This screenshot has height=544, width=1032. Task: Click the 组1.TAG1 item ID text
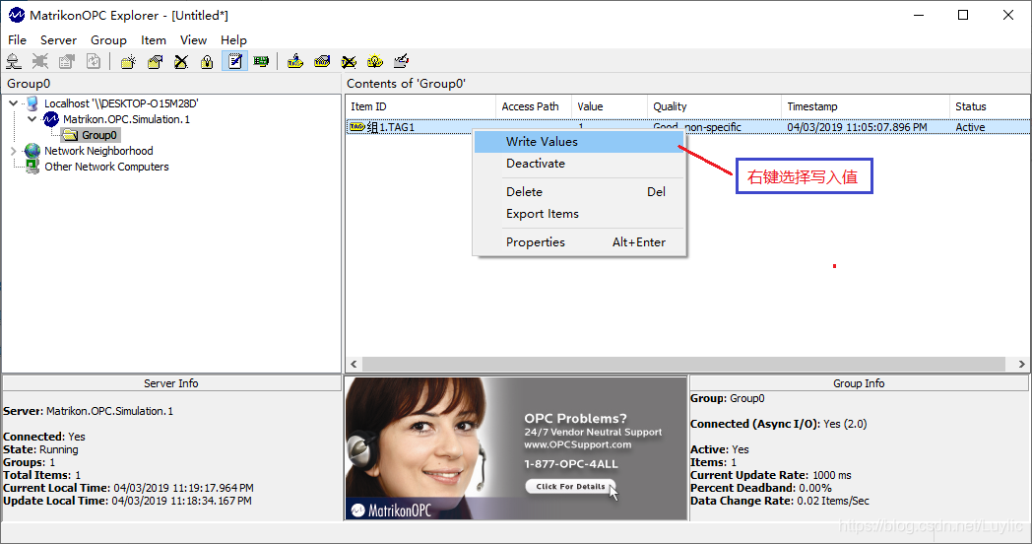[391, 127]
